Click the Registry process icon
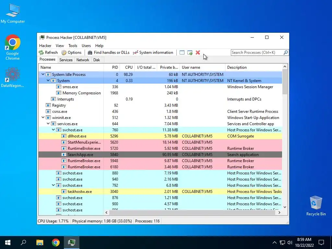The width and height of the screenshot is (332, 249). point(48,105)
